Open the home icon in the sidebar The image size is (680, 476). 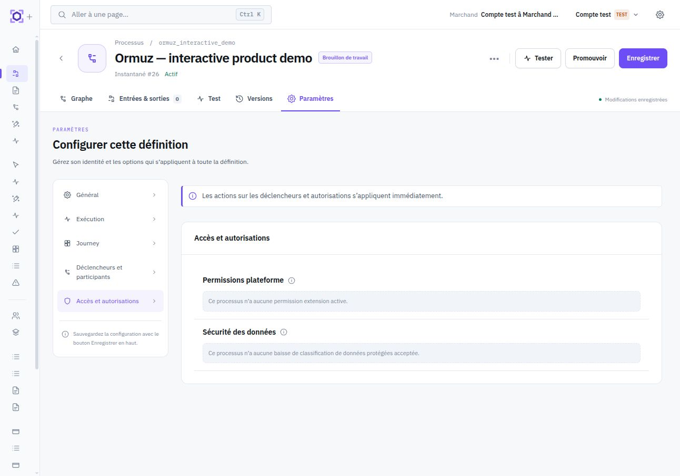pyautogui.click(x=16, y=49)
